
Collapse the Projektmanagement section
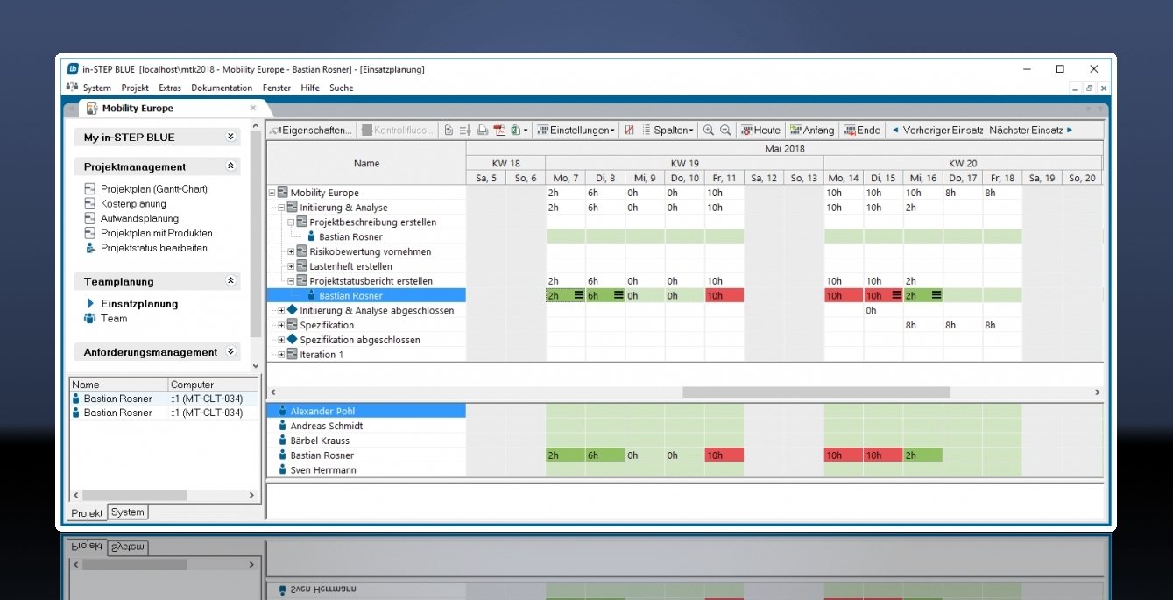tap(231, 166)
